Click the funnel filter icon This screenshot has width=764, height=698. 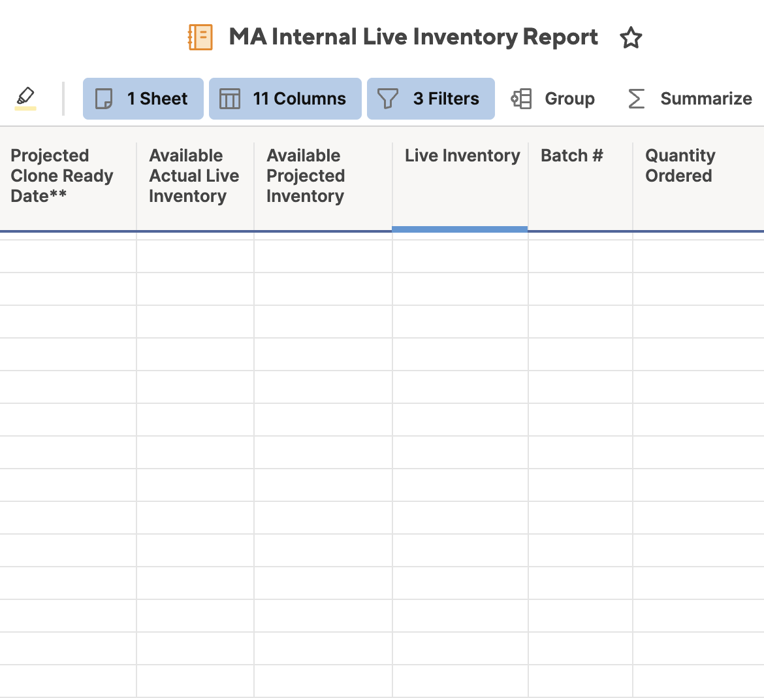coord(388,99)
